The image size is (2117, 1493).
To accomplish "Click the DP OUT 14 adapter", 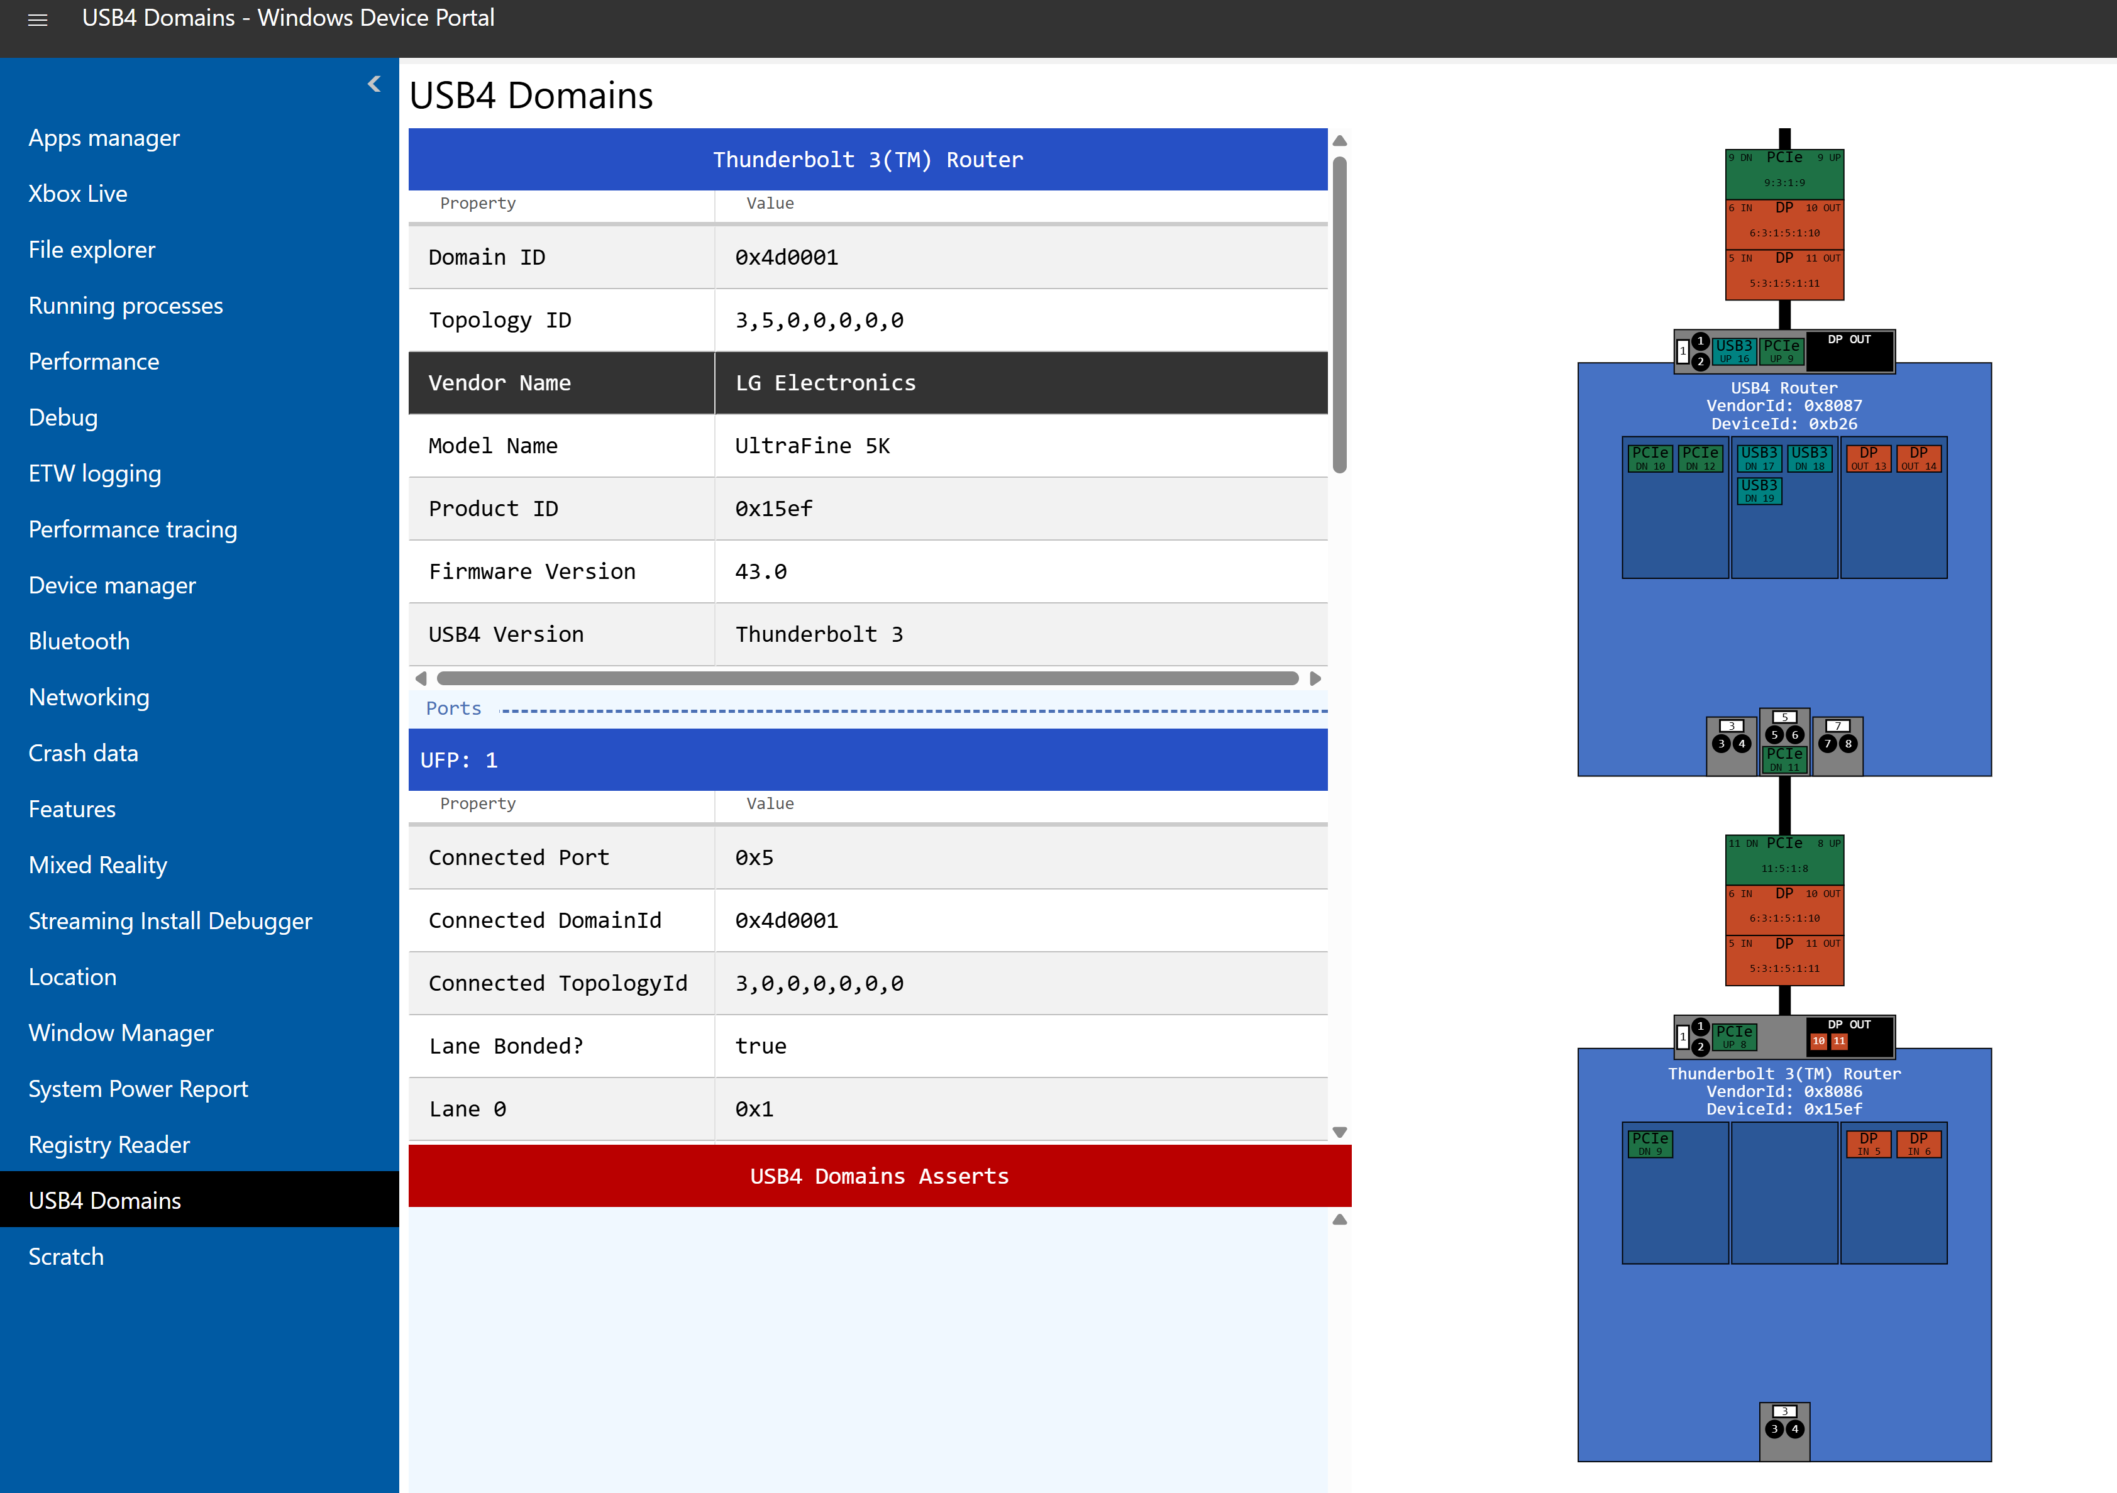I will coord(1919,458).
